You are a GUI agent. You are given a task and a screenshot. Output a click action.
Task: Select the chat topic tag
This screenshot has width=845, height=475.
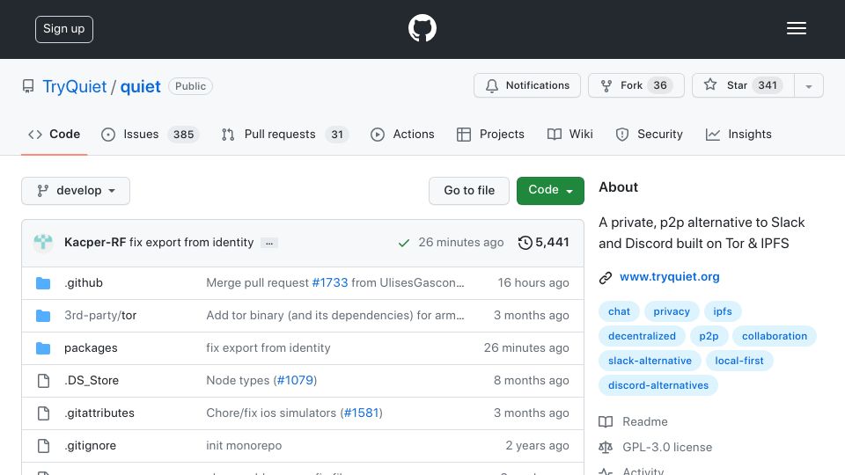(619, 311)
